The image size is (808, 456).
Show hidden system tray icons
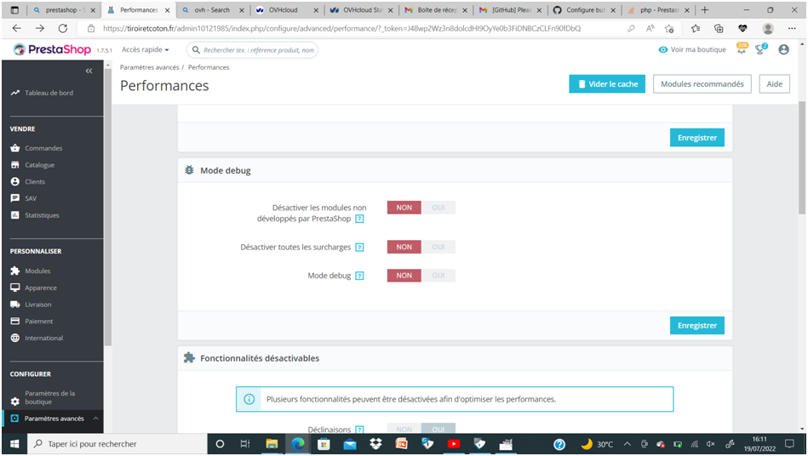point(627,443)
